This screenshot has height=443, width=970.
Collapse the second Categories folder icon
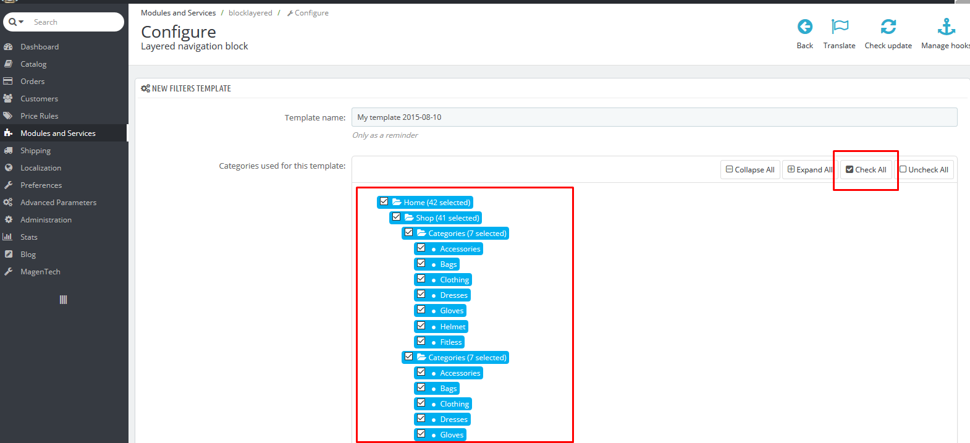(422, 357)
